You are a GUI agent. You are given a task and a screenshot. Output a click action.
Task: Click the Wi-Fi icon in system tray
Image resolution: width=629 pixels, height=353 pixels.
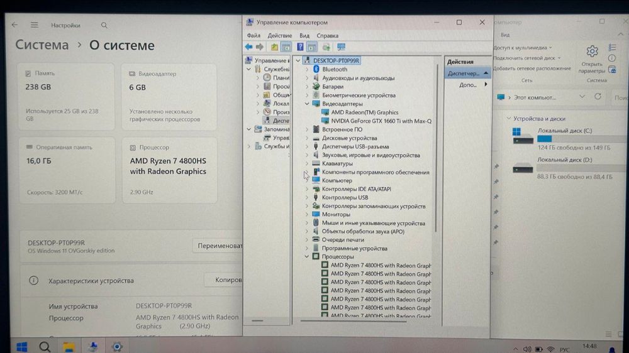(550, 350)
